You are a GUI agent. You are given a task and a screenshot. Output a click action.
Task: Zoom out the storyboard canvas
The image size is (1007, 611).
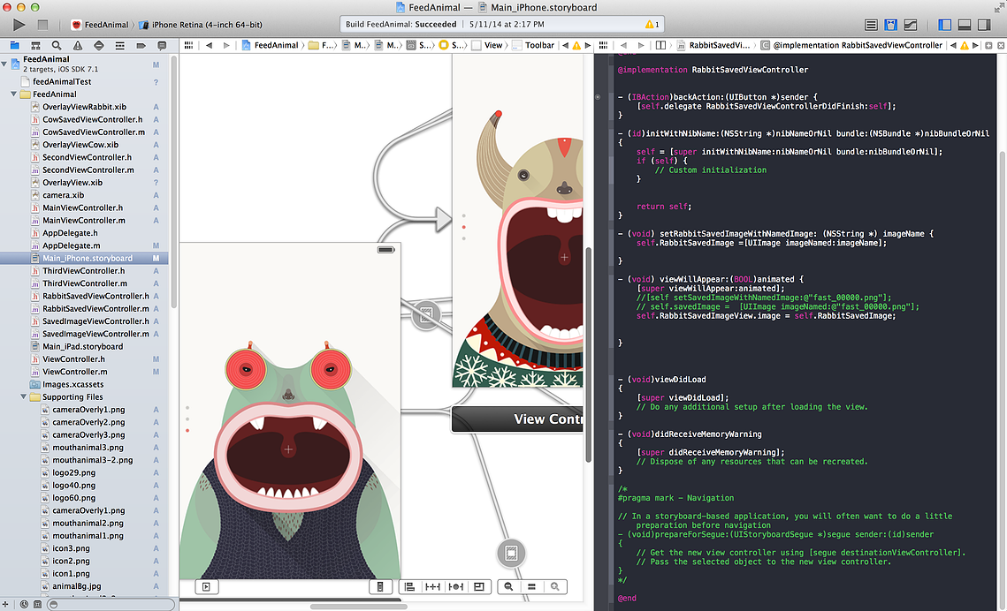tap(508, 586)
